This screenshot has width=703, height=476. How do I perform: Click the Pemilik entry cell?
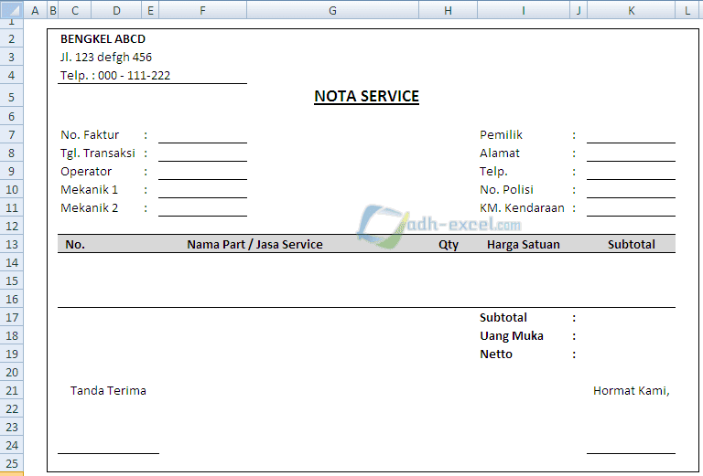pyautogui.click(x=632, y=134)
